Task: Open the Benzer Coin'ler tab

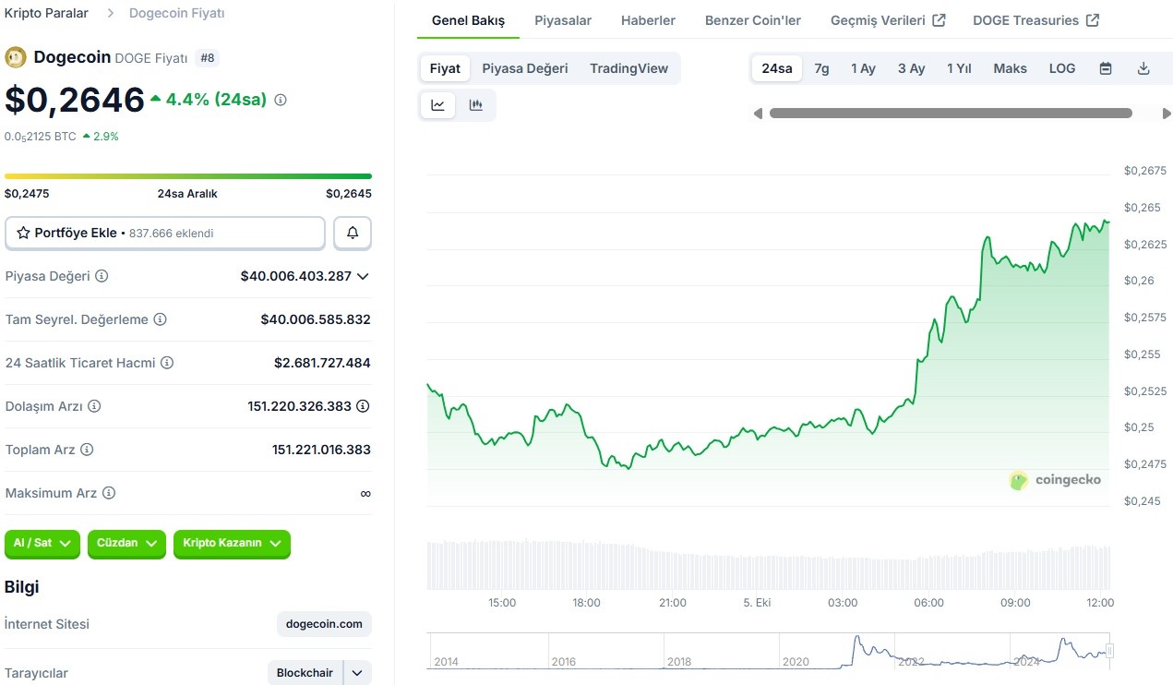Action: point(753,20)
